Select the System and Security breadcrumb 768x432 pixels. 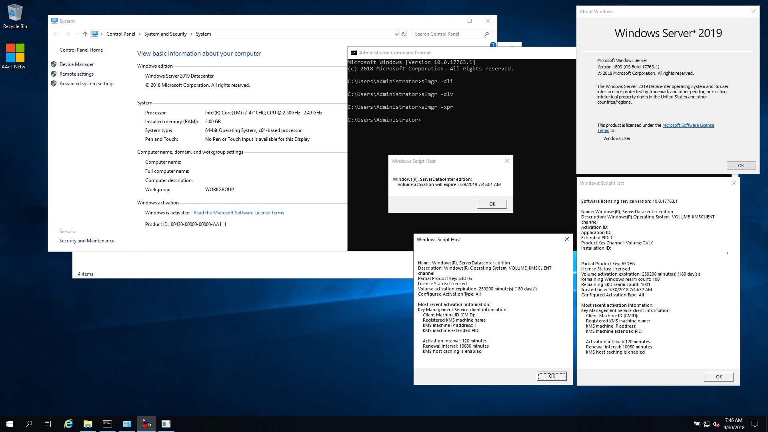pyautogui.click(x=166, y=34)
